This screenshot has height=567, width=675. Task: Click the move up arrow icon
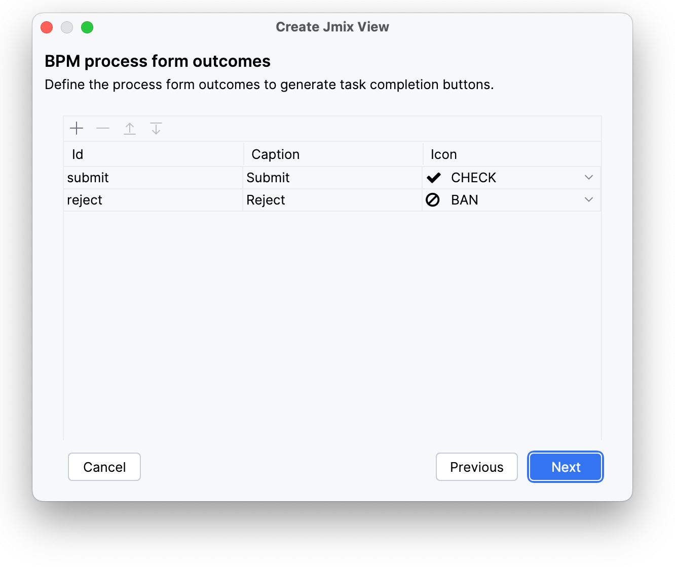(x=130, y=129)
